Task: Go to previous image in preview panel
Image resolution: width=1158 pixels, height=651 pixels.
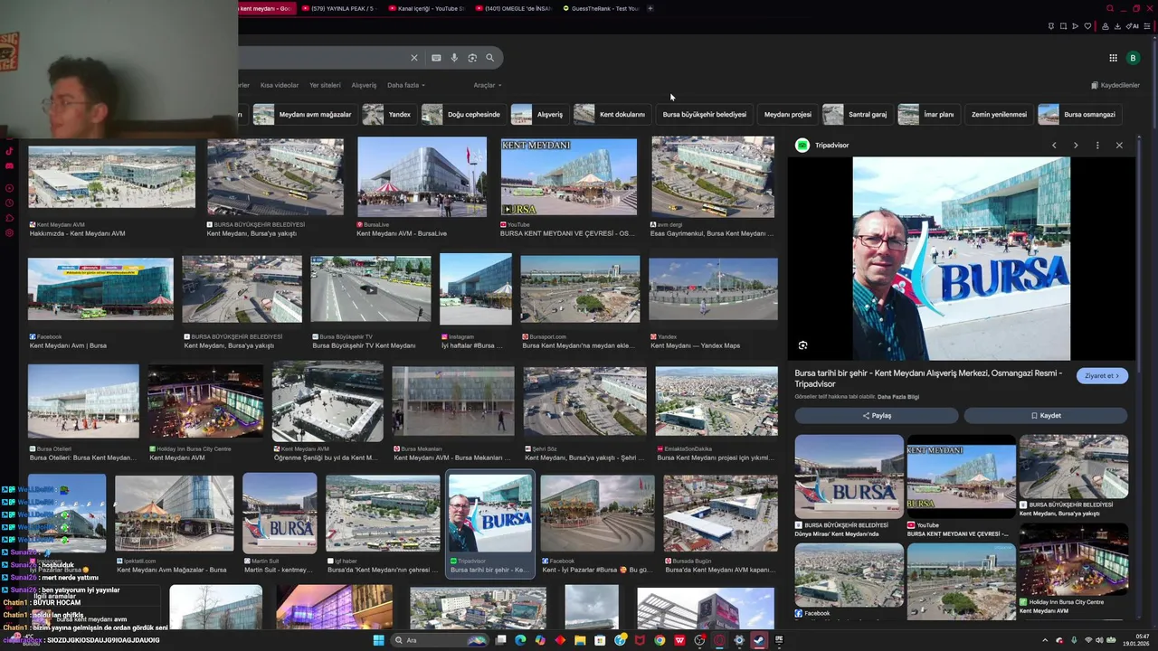Action: 1054,145
